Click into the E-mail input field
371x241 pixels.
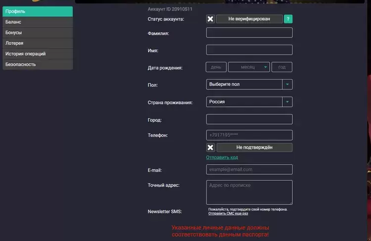tap(249, 169)
